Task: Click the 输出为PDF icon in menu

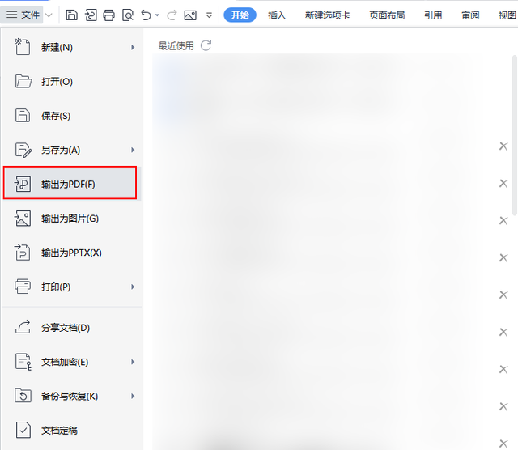Action: tap(23, 184)
